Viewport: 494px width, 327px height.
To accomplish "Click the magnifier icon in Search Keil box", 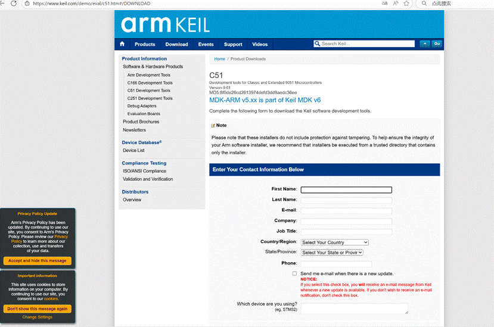I will point(317,43).
